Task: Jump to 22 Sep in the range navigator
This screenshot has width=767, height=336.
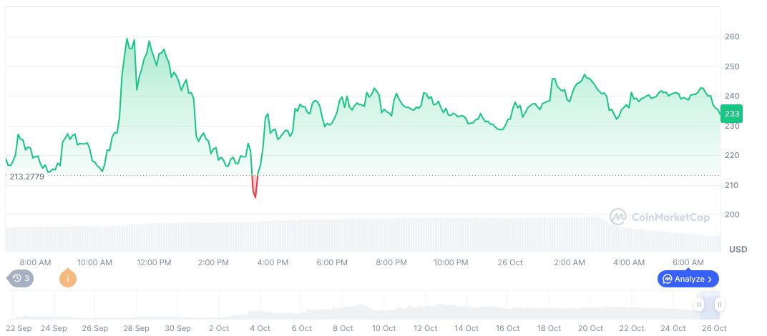Action: 18,328
